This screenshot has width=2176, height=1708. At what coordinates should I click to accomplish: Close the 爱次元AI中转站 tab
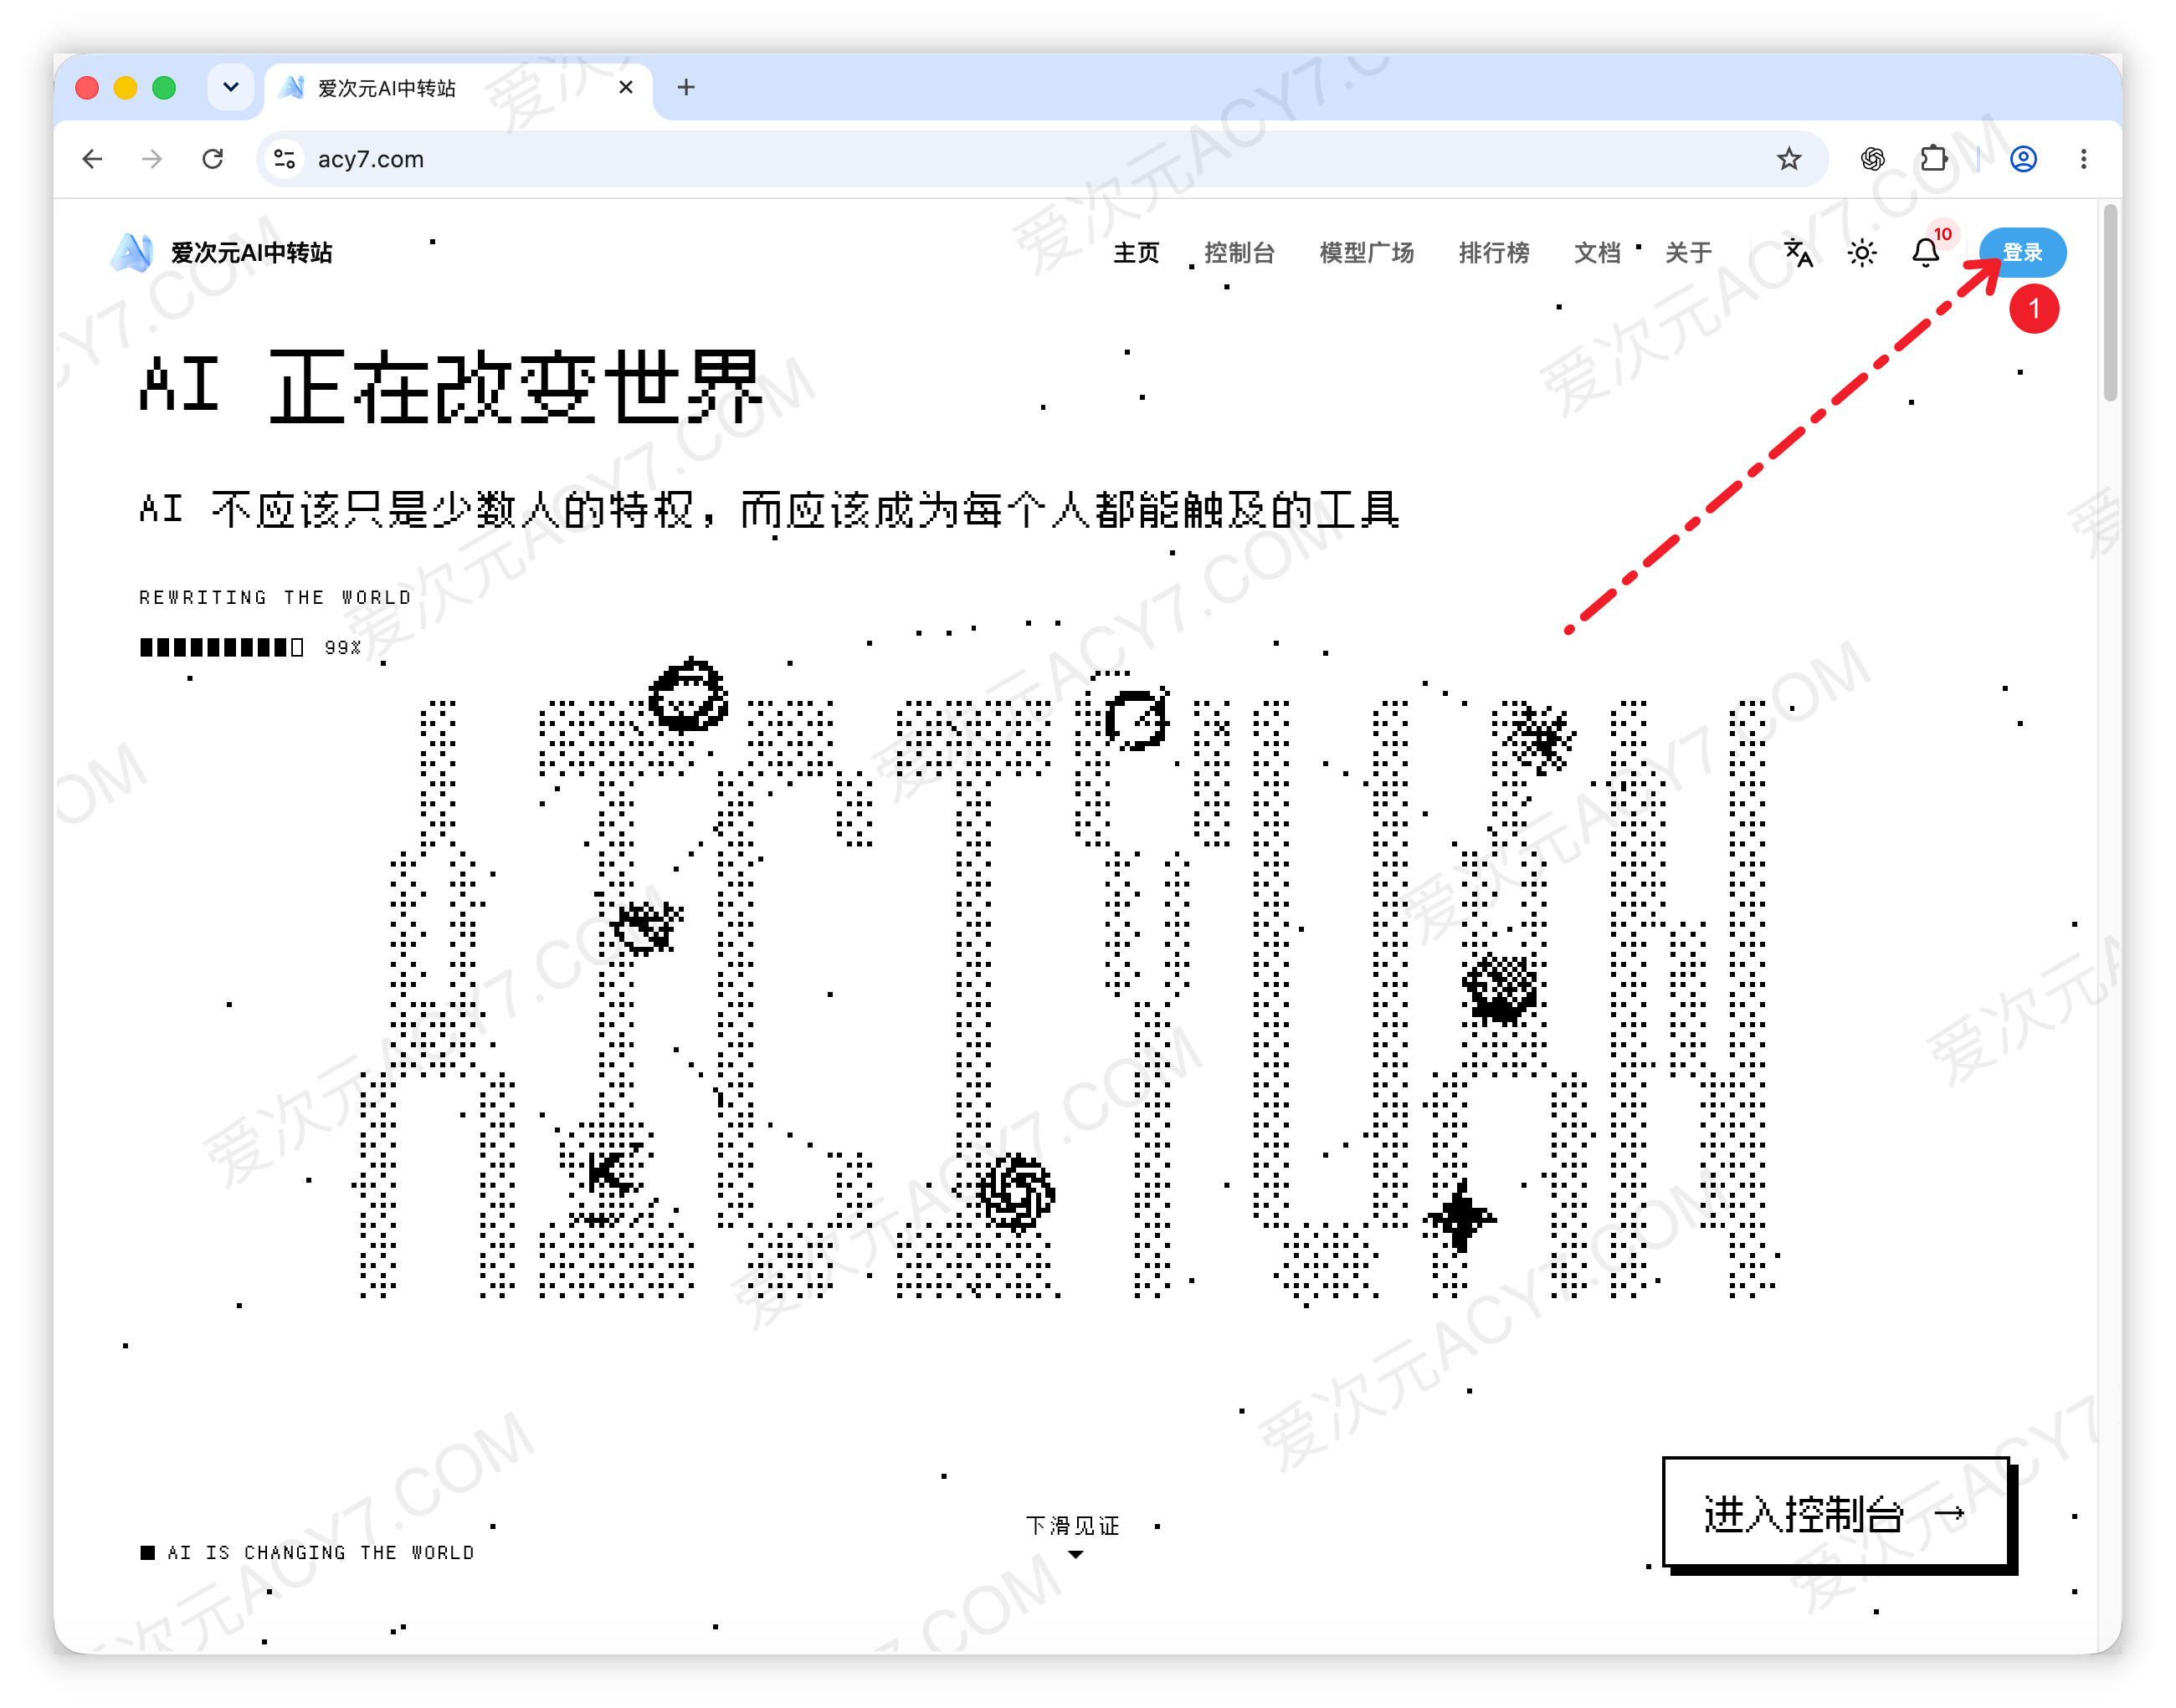[626, 87]
